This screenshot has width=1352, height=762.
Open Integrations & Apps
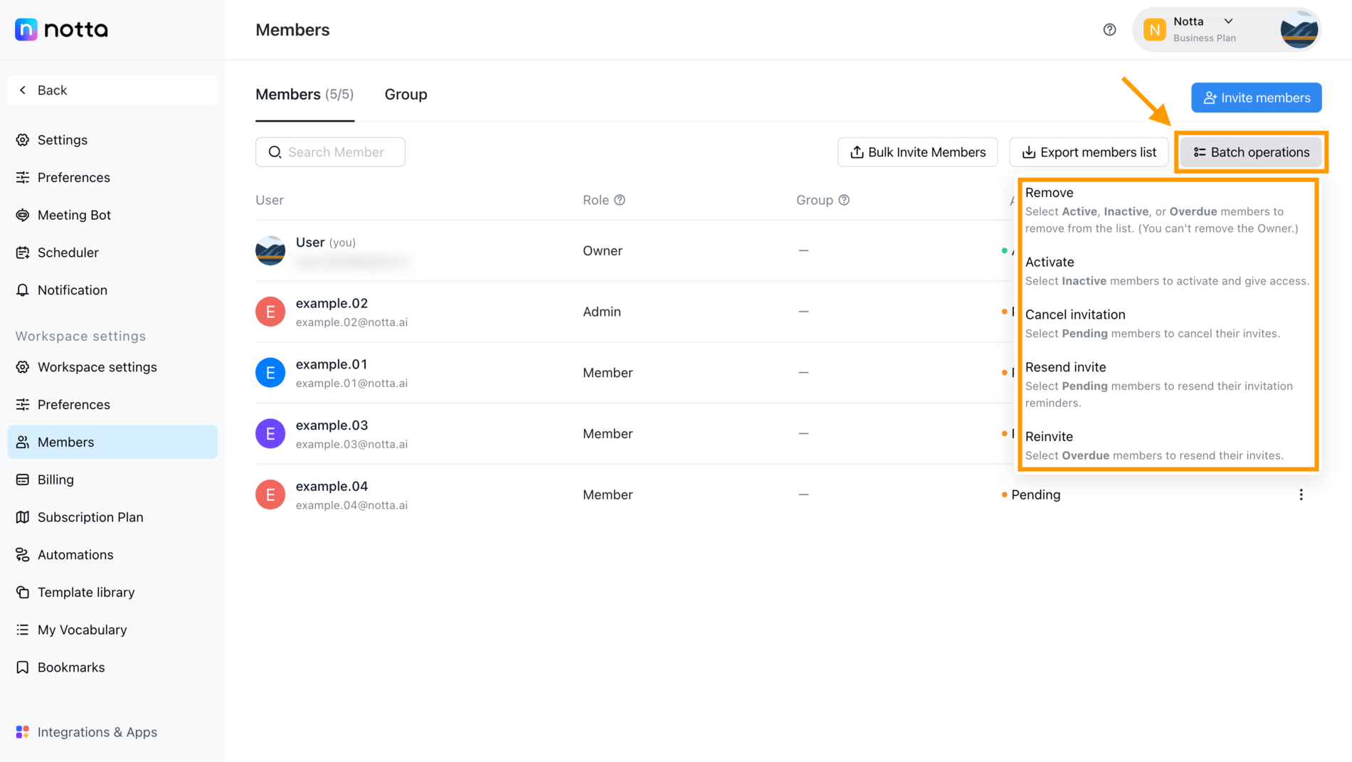click(x=112, y=732)
